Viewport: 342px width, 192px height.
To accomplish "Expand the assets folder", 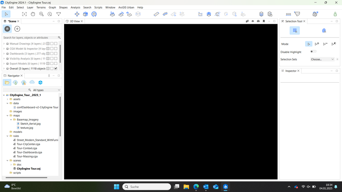I will point(8,99).
